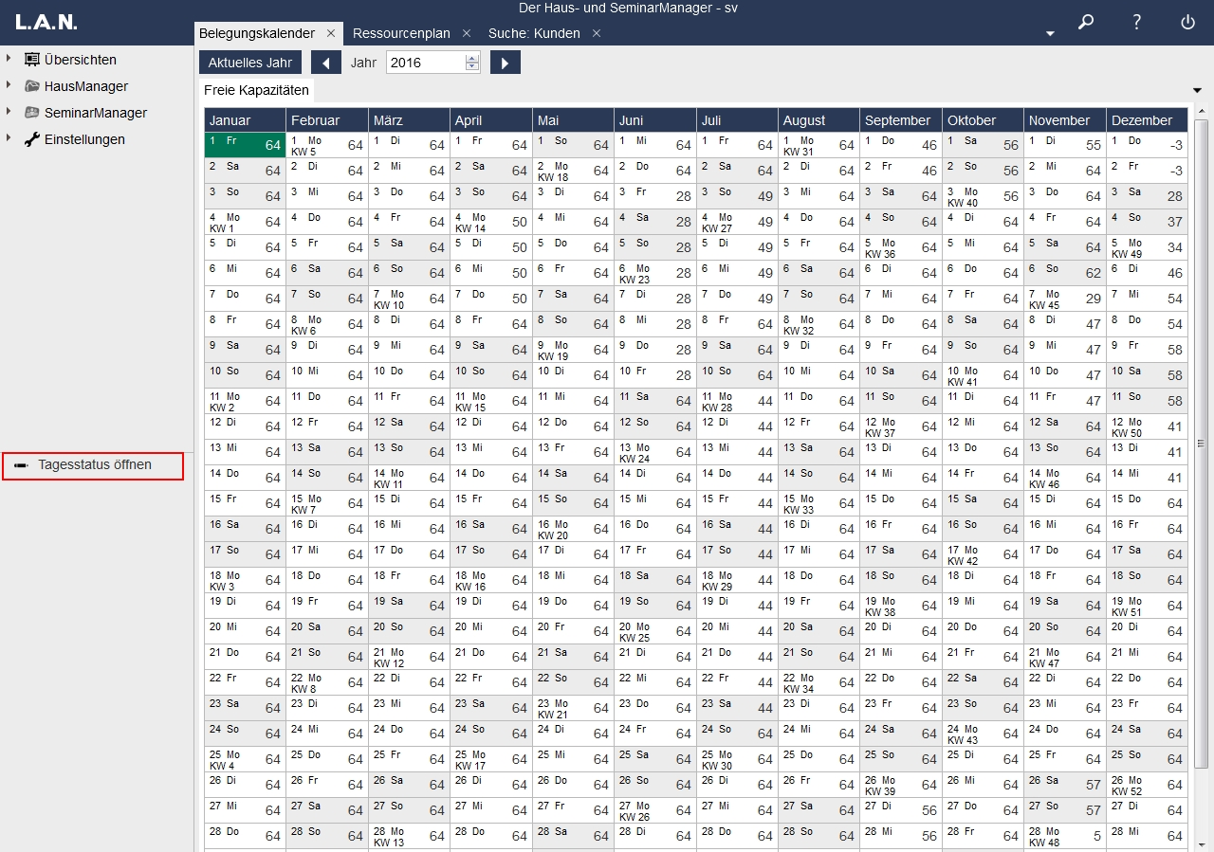Image resolution: width=1214 pixels, height=852 pixels.
Task: Open help via question mark icon
Action: point(1137,23)
